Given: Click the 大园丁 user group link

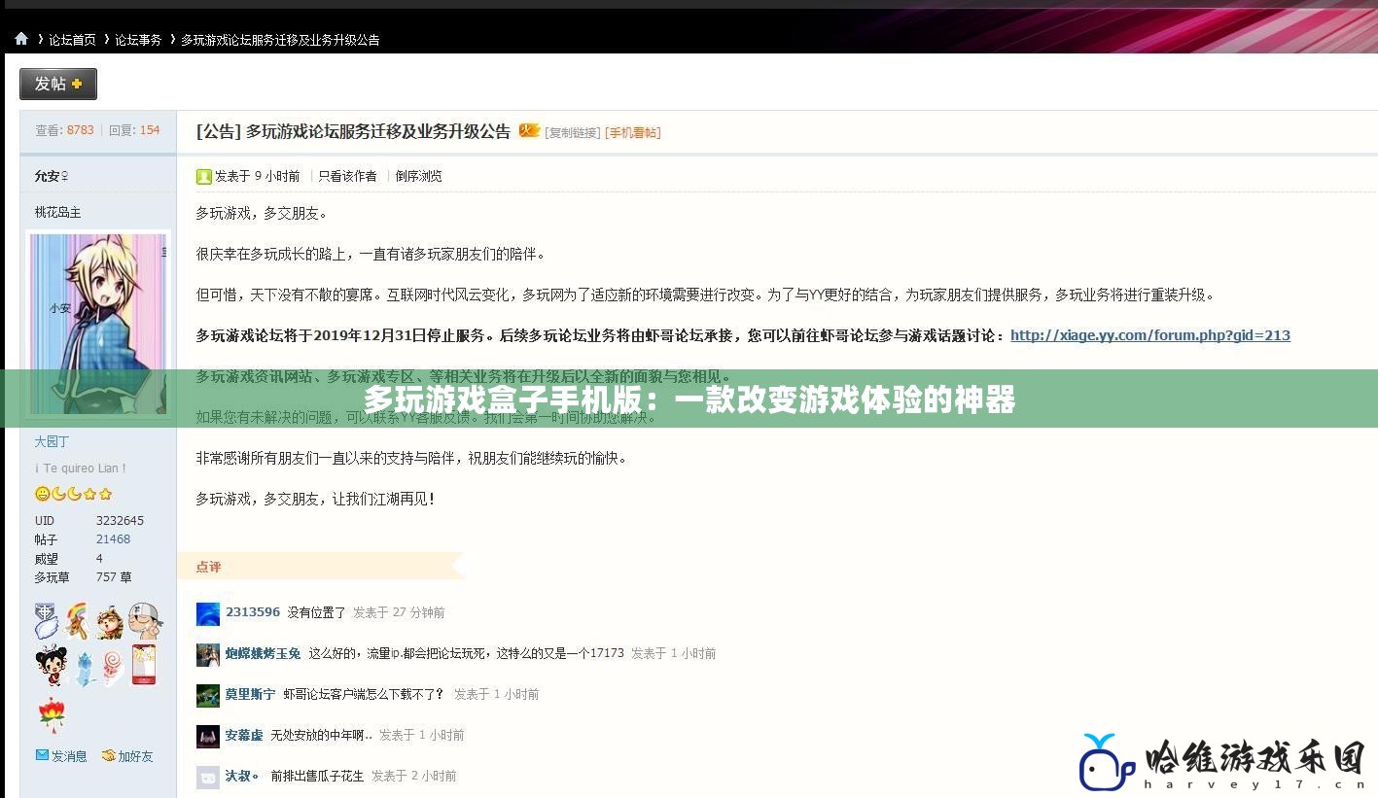Looking at the screenshot, I should click(53, 441).
